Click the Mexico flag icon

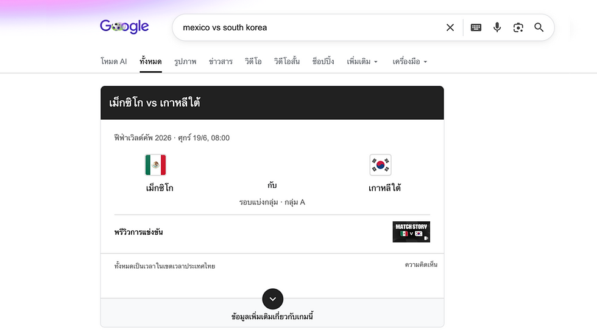point(155,165)
